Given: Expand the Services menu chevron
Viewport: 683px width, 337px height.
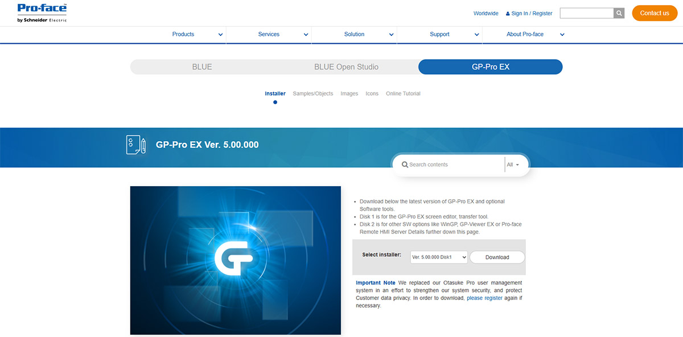Looking at the screenshot, I should tap(306, 35).
